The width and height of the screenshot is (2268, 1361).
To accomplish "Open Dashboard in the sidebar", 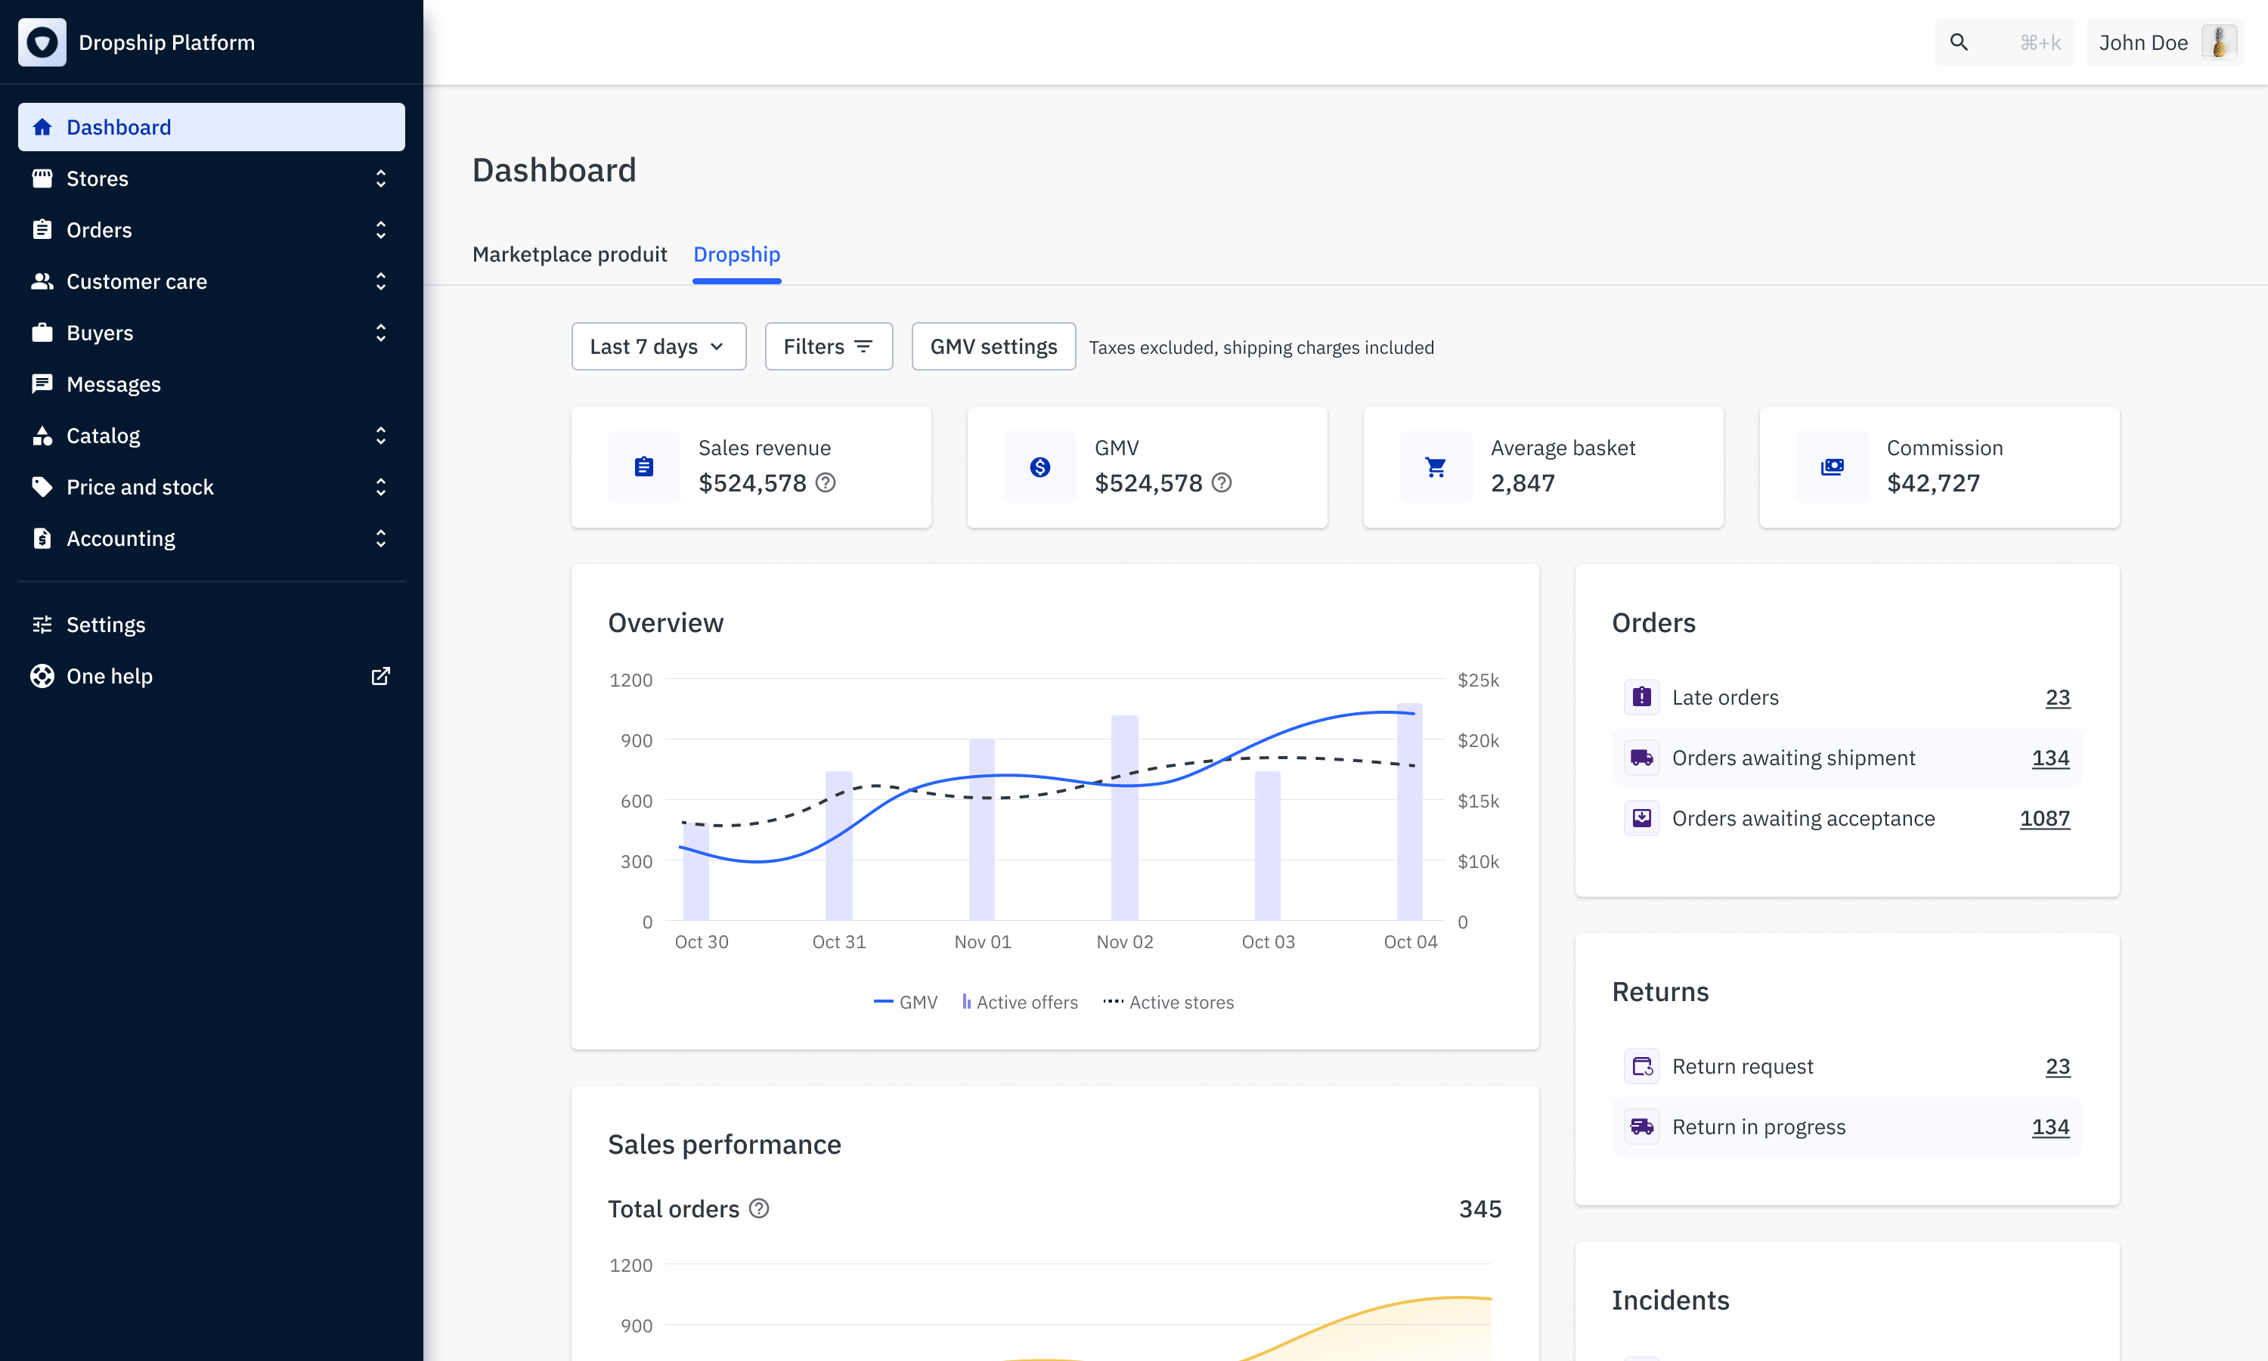I will point(212,126).
